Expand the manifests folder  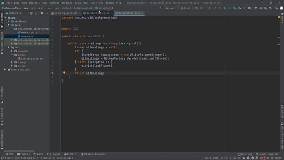[x=8, y=21]
